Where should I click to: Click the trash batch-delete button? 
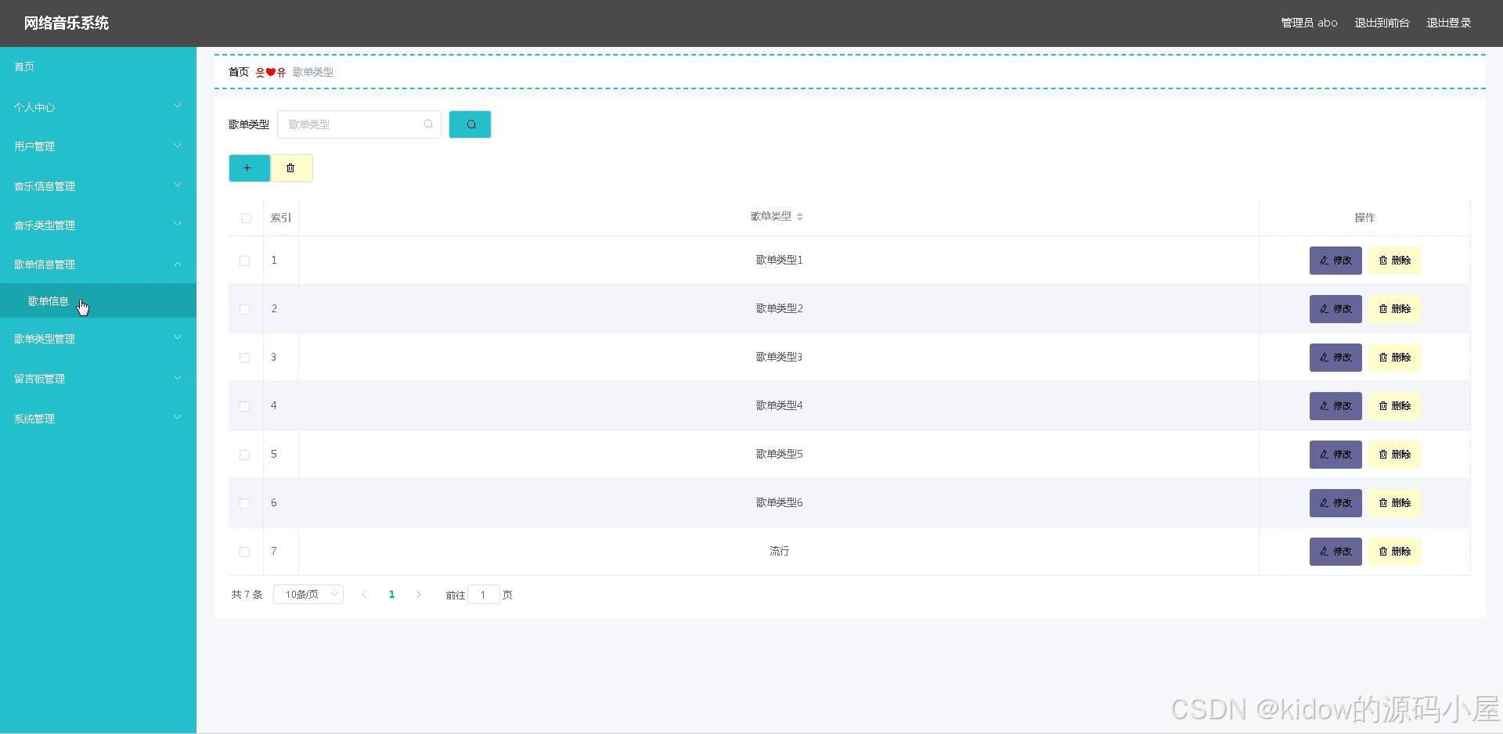pyautogui.click(x=291, y=168)
